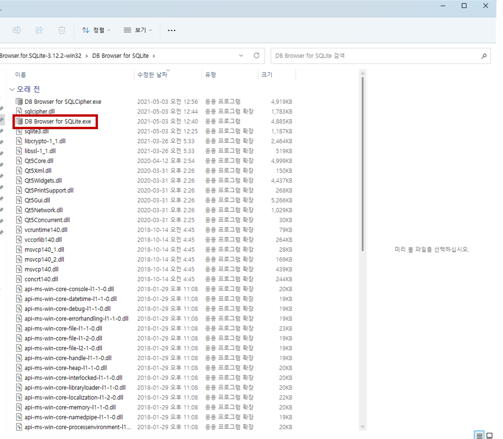This screenshot has height=439, width=503.
Task: Click file name api-ms-win-core-namedpipe-l1-1-0.dll
Action: coord(74,417)
